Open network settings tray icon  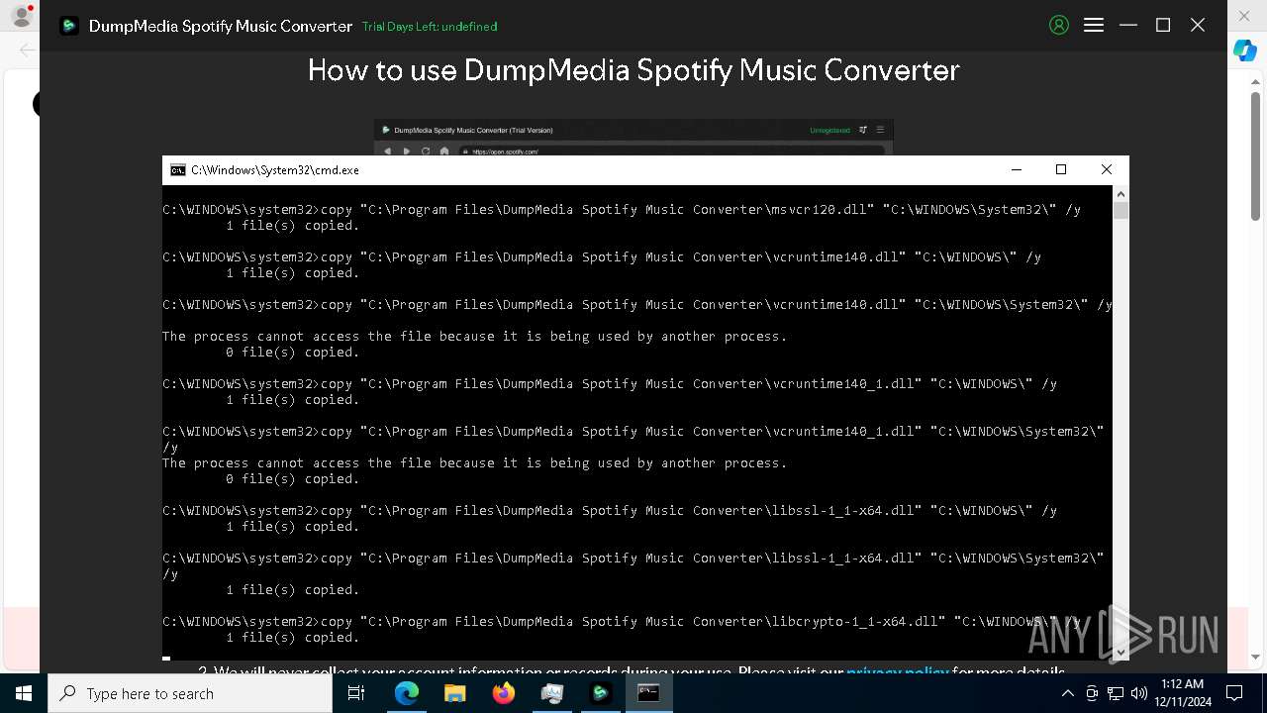click(1116, 693)
